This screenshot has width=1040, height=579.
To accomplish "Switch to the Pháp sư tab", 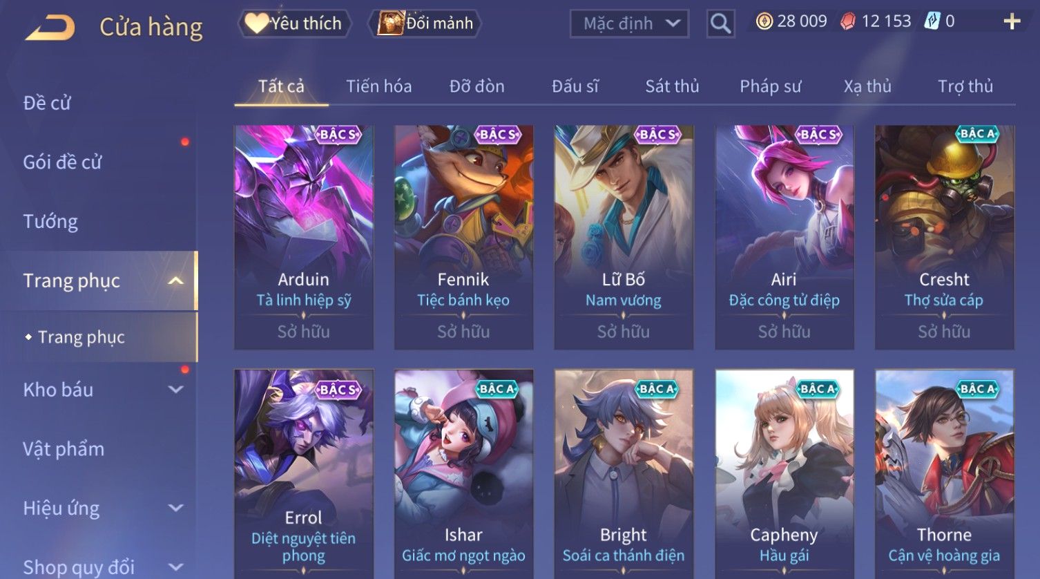I will 770,86.
